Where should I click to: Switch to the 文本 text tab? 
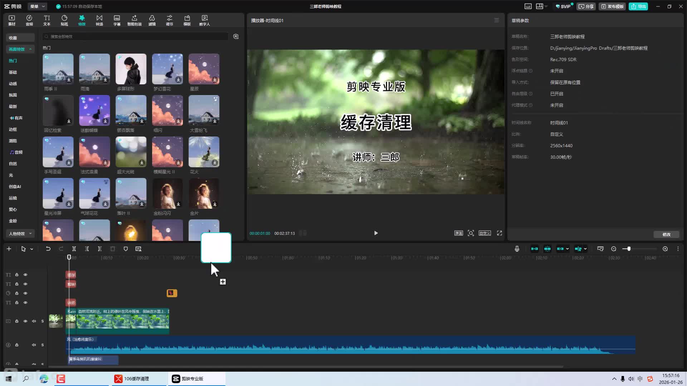click(x=47, y=20)
